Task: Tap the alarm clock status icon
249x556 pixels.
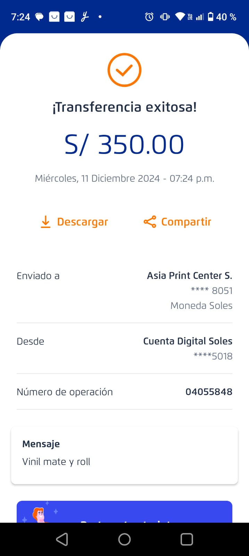Action: [149, 17]
